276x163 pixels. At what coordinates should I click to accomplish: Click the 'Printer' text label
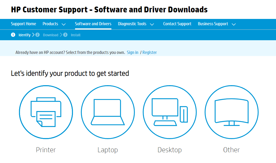[x=46, y=150]
